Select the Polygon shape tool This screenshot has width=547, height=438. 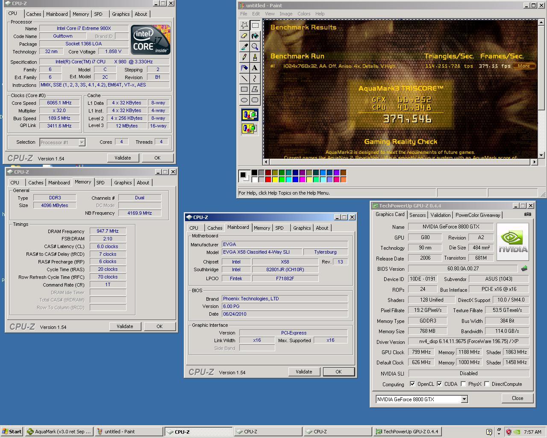255,89
